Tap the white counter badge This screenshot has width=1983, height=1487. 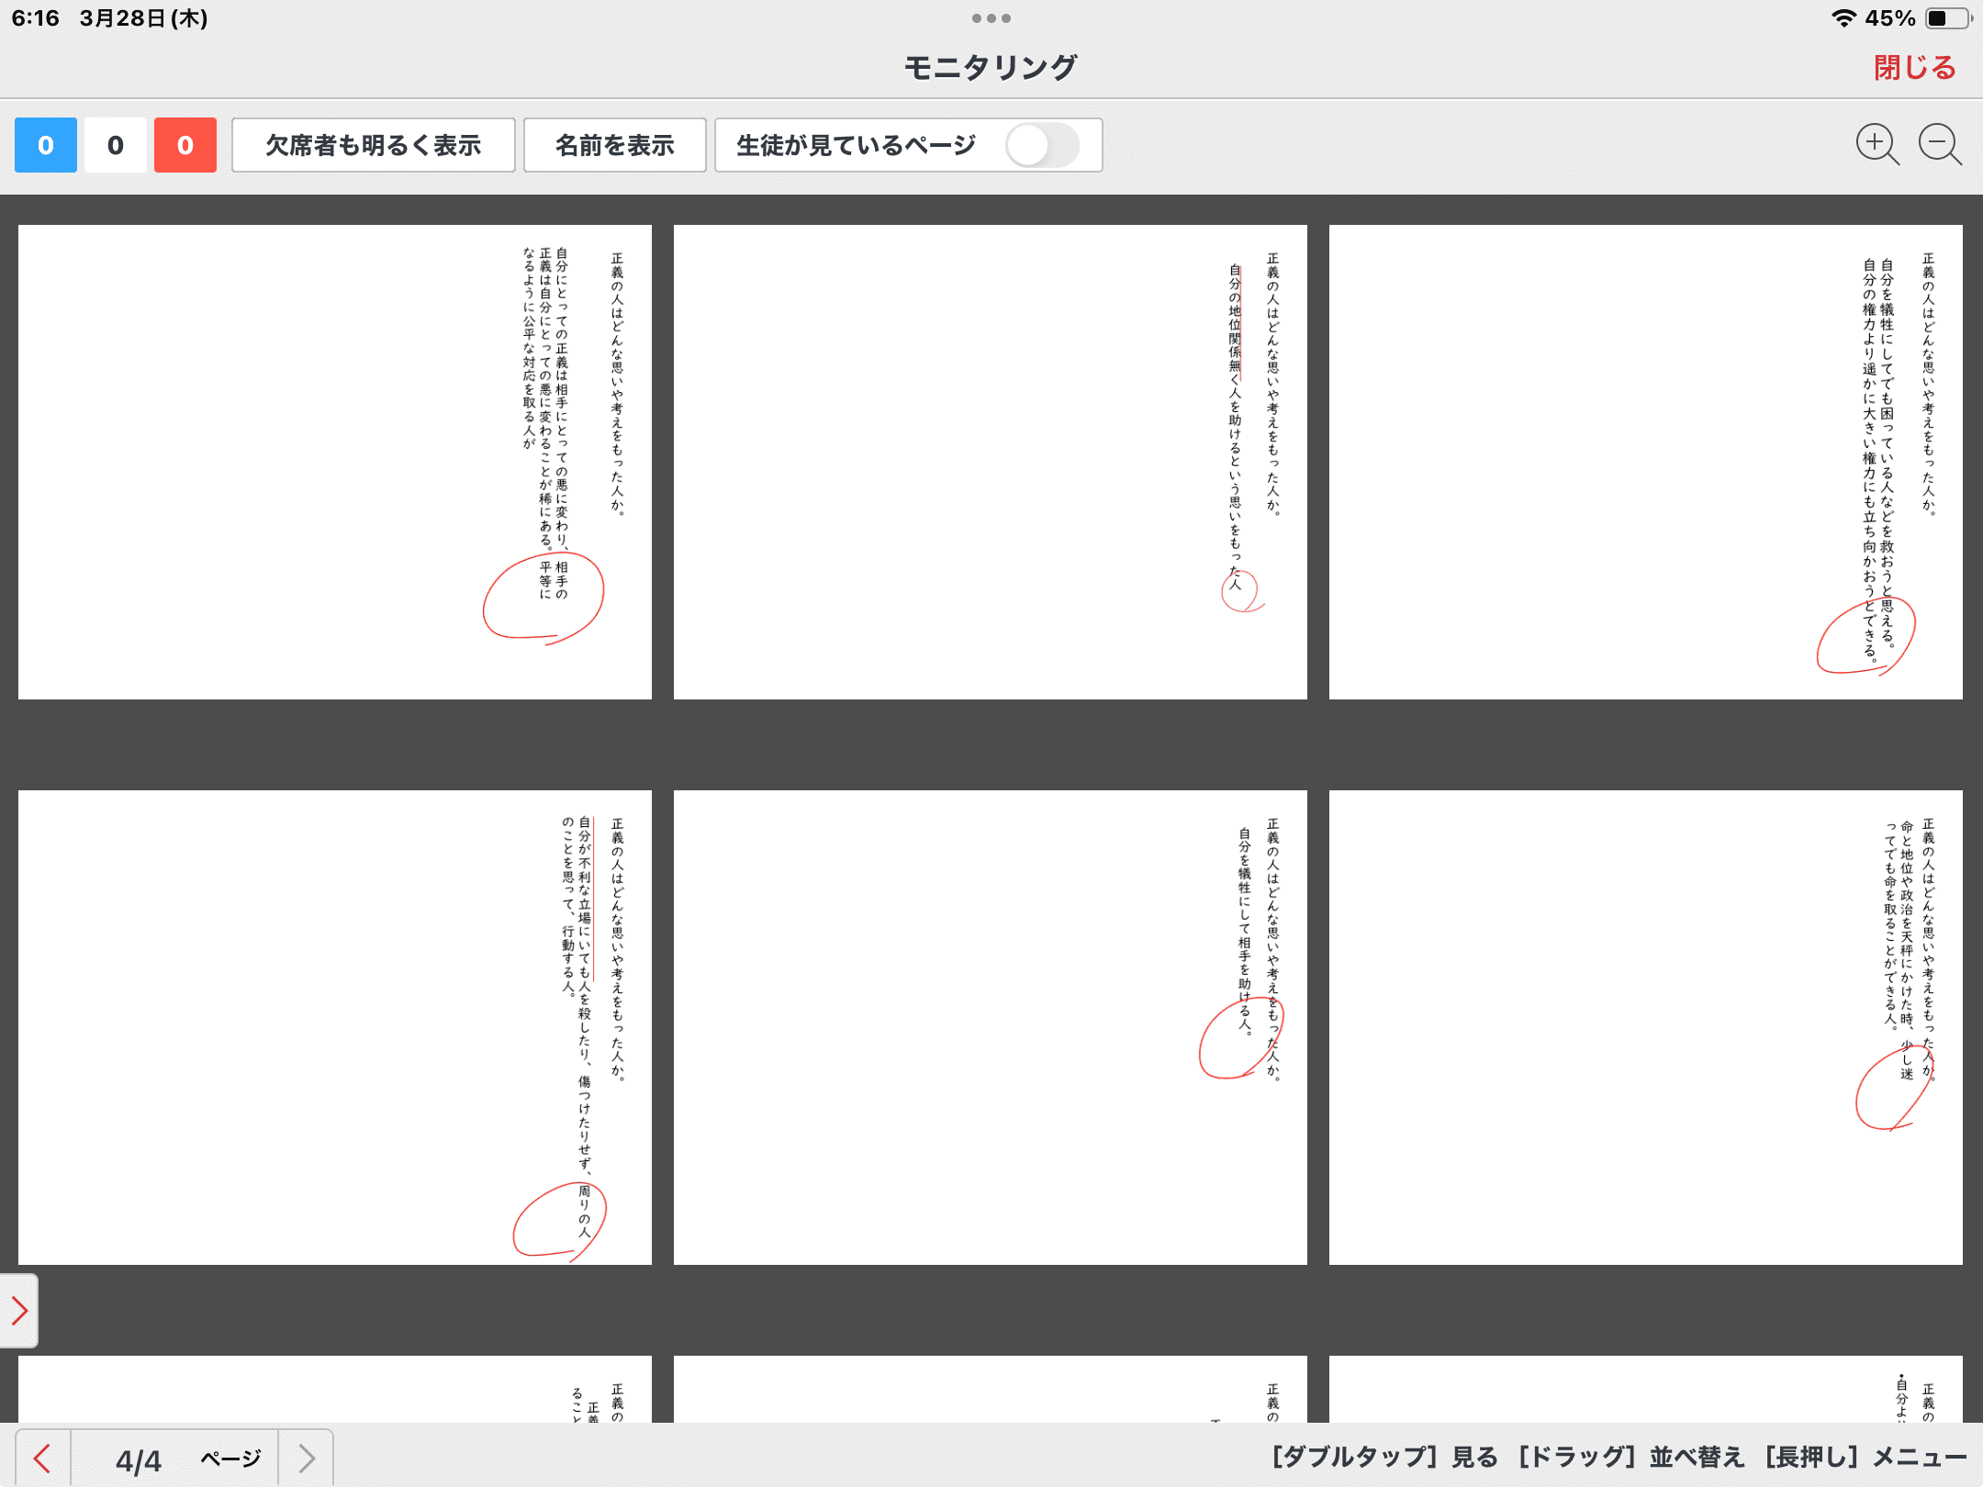(116, 145)
